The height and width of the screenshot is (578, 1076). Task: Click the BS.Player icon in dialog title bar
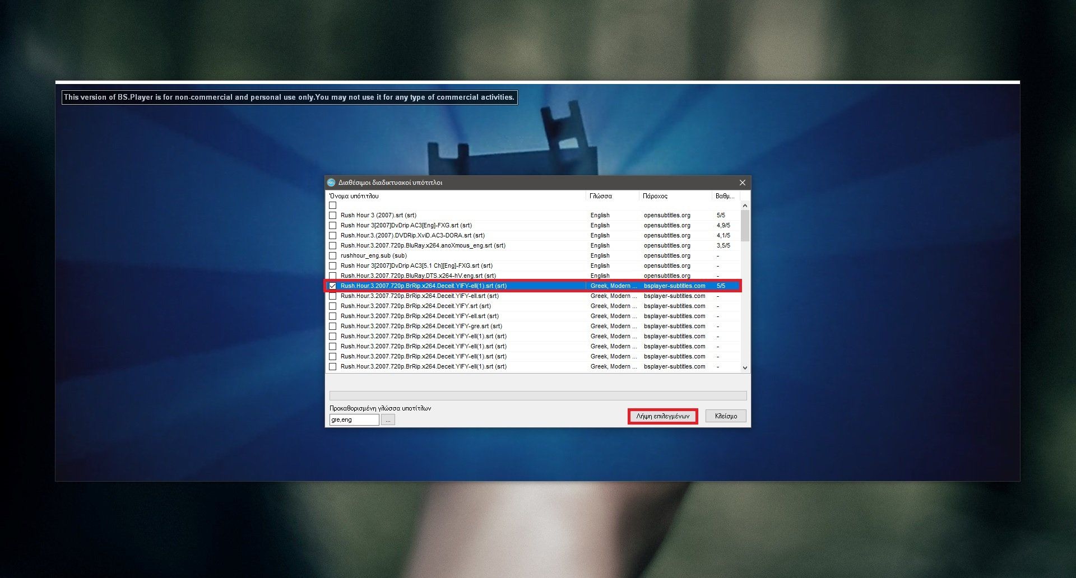coord(331,183)
